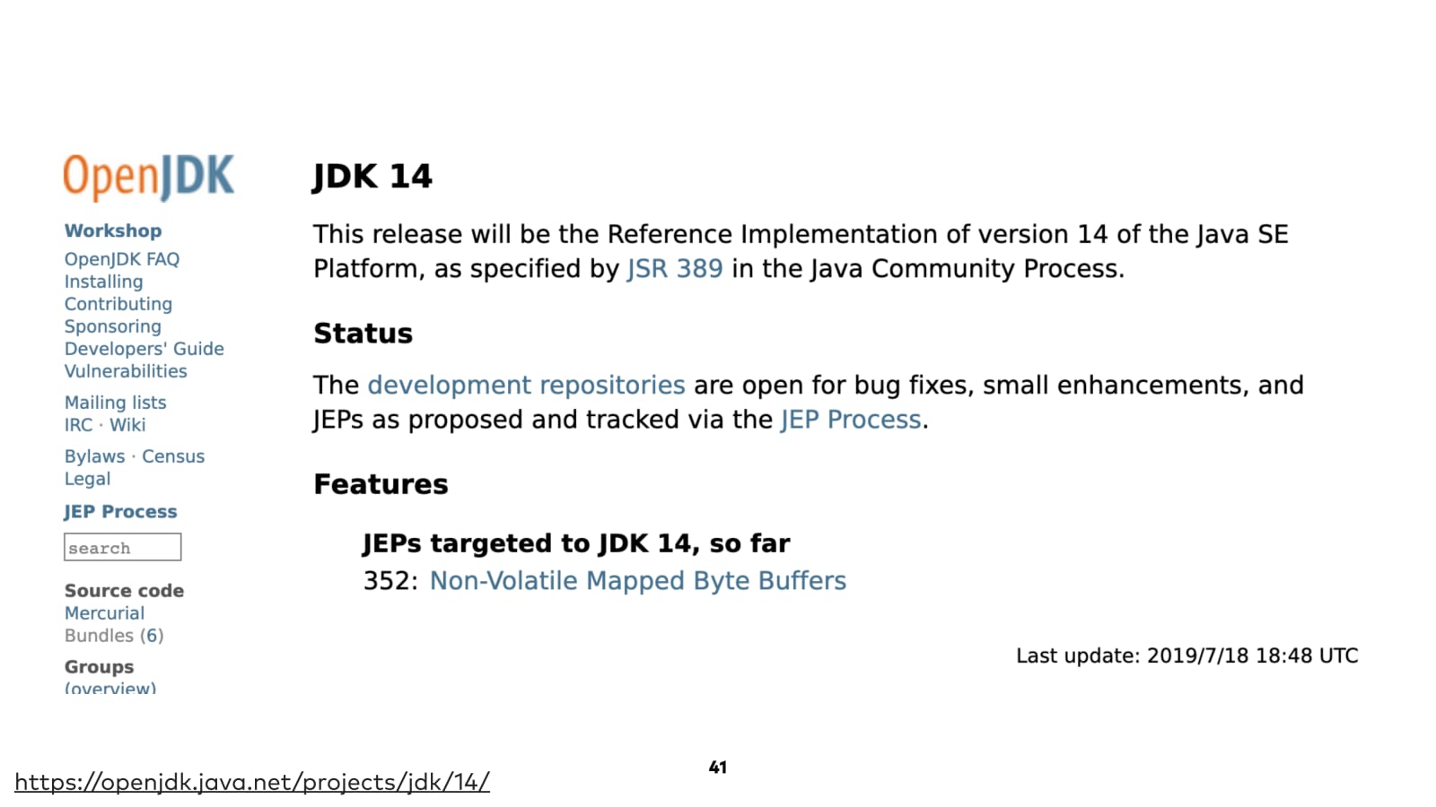
Task: Open the JEP Process sidebar link
Action: click(120, 512)
